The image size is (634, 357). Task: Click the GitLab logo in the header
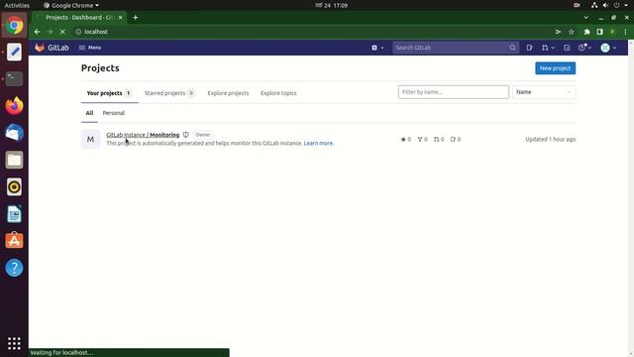(52, 48)
